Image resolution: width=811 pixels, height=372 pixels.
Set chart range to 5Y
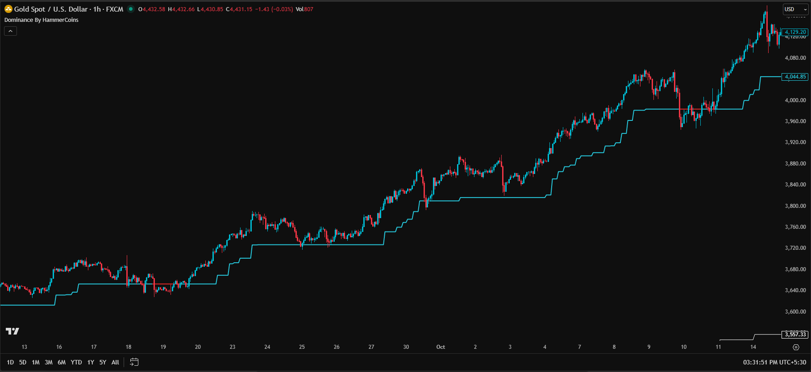coord(103,362)
